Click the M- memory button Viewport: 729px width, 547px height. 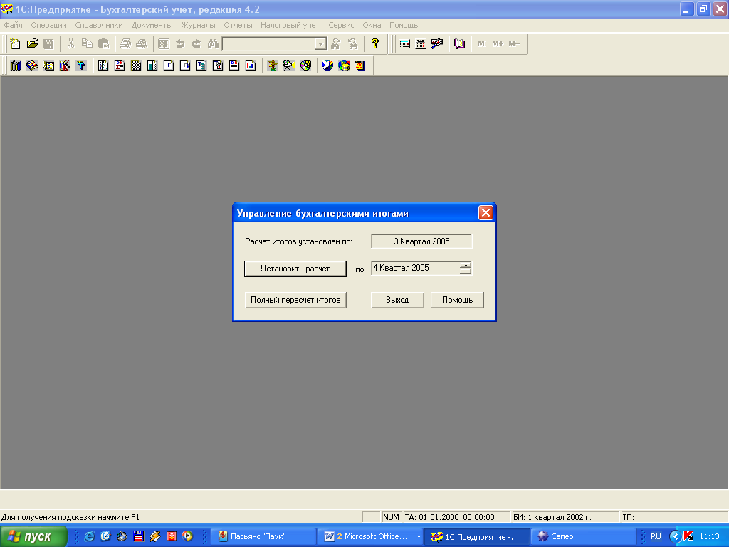(514, 43)
